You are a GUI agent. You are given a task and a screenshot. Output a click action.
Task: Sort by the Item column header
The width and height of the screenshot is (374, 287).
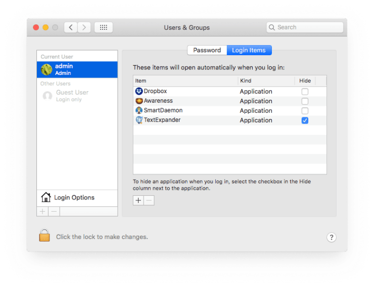point(185,81)
